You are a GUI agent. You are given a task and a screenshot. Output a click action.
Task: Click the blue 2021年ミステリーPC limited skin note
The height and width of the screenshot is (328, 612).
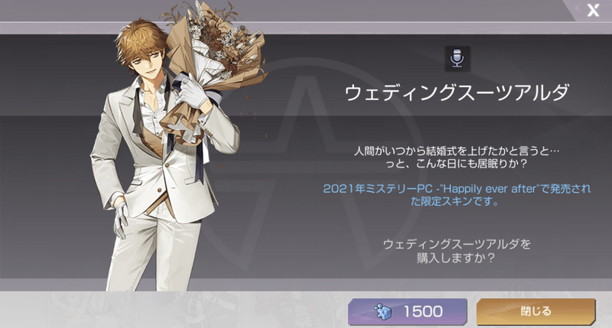click(x=457, y=195)
